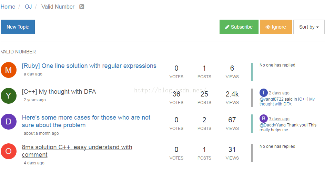The image size is (334, 173).
Task: Click the Valid Number breadcrumb text
Action: point(58,7)
